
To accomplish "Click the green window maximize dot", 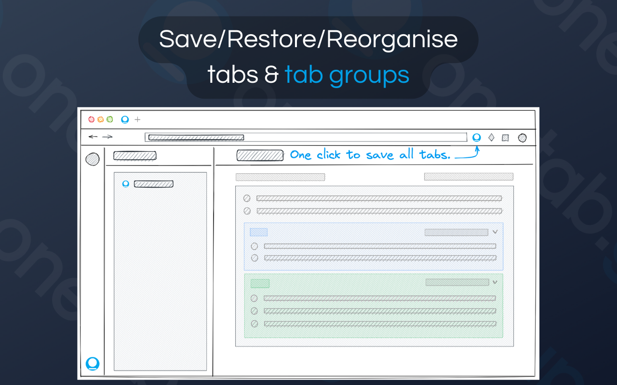I will (109, 119).
